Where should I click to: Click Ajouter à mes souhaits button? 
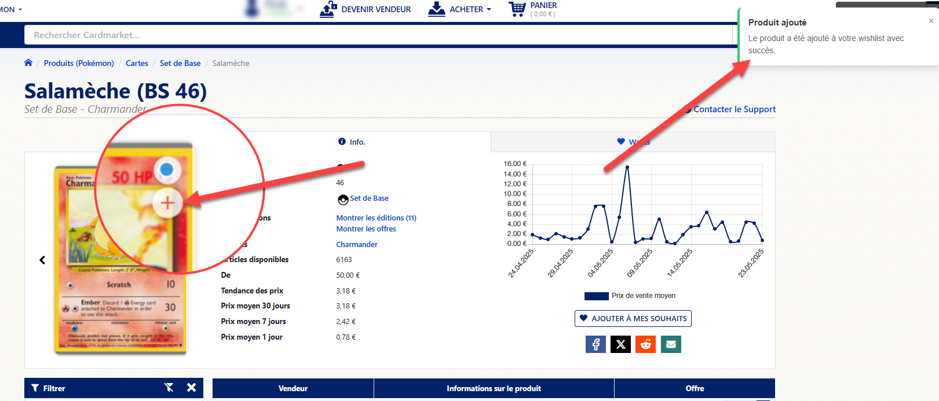tap(633, 318)
